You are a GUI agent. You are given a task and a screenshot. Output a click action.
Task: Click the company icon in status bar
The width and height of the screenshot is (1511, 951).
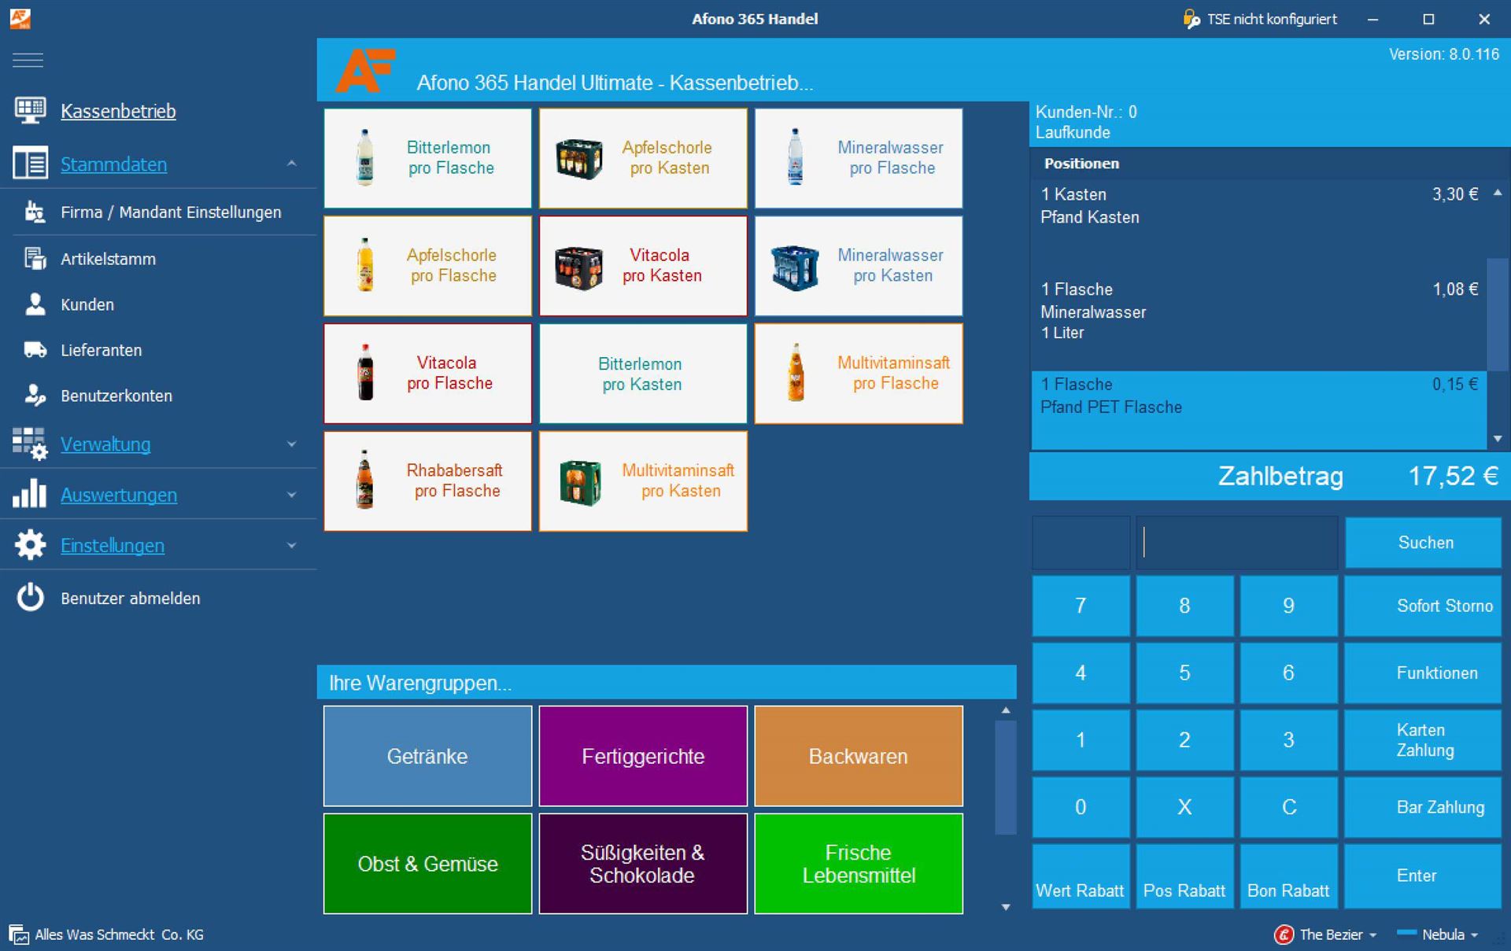pos(19,934)
